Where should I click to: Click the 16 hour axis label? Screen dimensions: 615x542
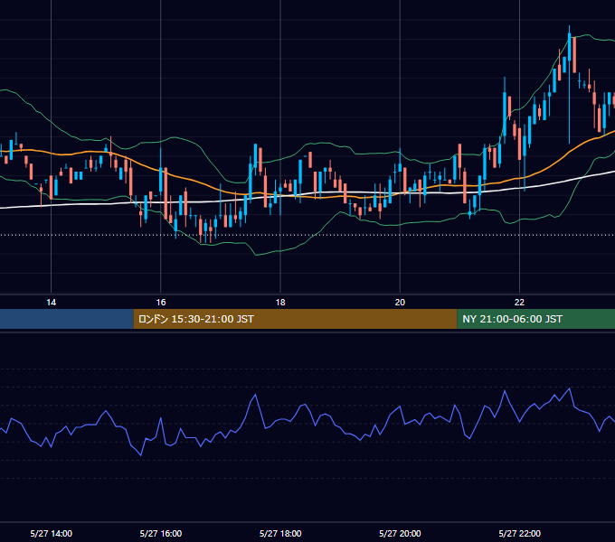click(161, 303)
